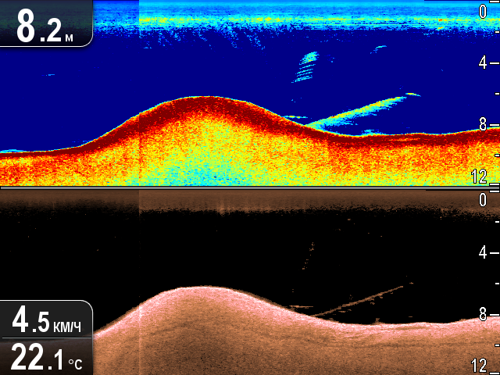This screenshot has height=375, width=500.
Task: Tap the 8.2 m depth readout
Action: click(45, 24)
